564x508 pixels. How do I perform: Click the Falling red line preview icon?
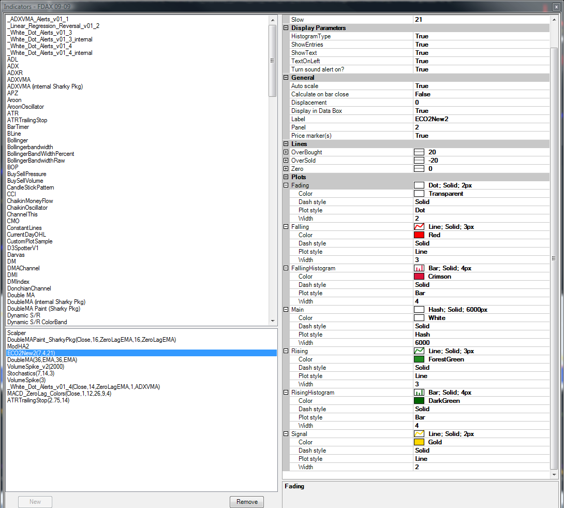click(x=419, y=227)
